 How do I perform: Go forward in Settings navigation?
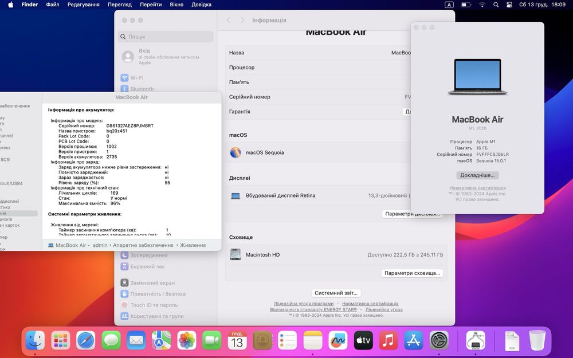coord(242,20)
